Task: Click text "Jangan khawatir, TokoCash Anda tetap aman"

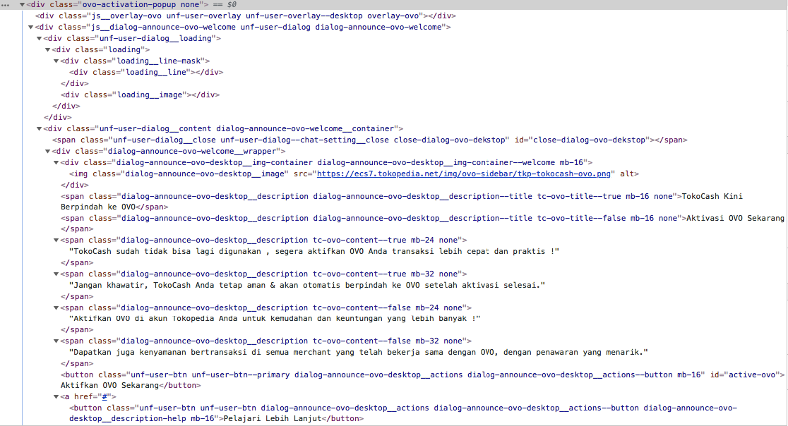Action: [x=170, y=285]
